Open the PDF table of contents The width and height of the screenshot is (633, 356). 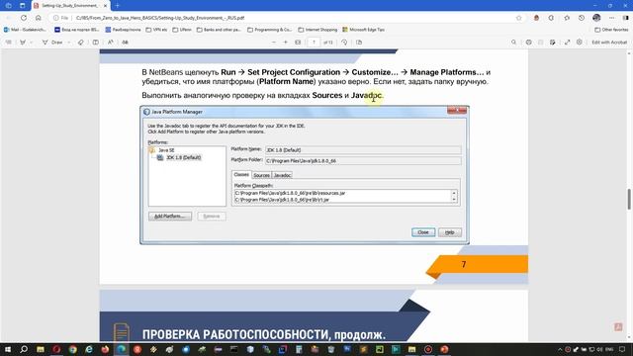click(9, 42)
